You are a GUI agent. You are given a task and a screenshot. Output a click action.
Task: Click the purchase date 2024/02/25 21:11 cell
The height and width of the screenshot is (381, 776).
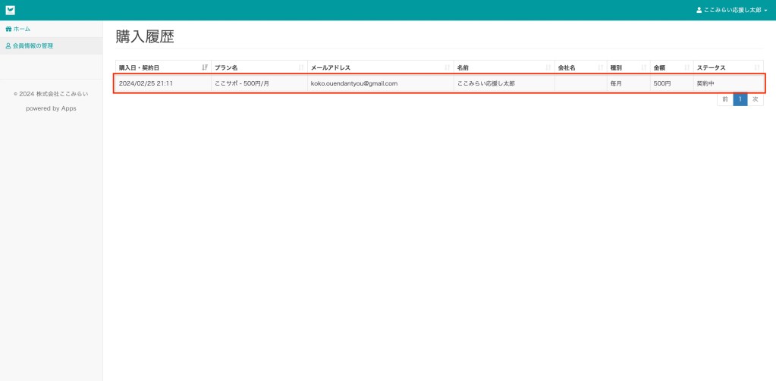[146, 83]
